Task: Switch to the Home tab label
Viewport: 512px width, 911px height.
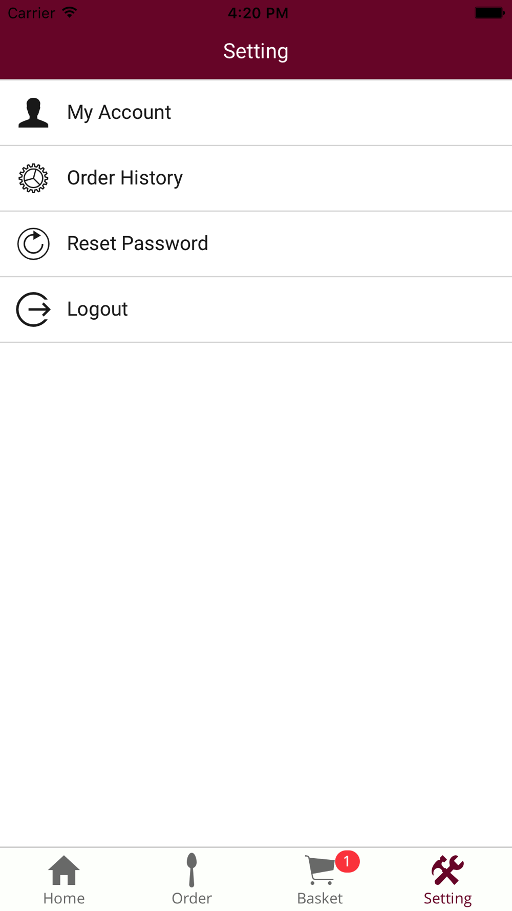Action: (64, 898)
